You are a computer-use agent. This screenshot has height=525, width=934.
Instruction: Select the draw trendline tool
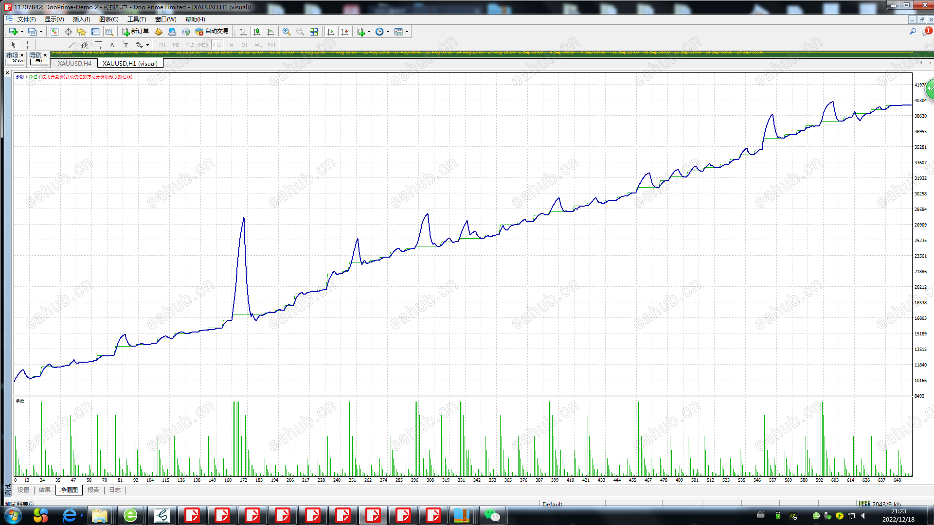click(72, 45)
